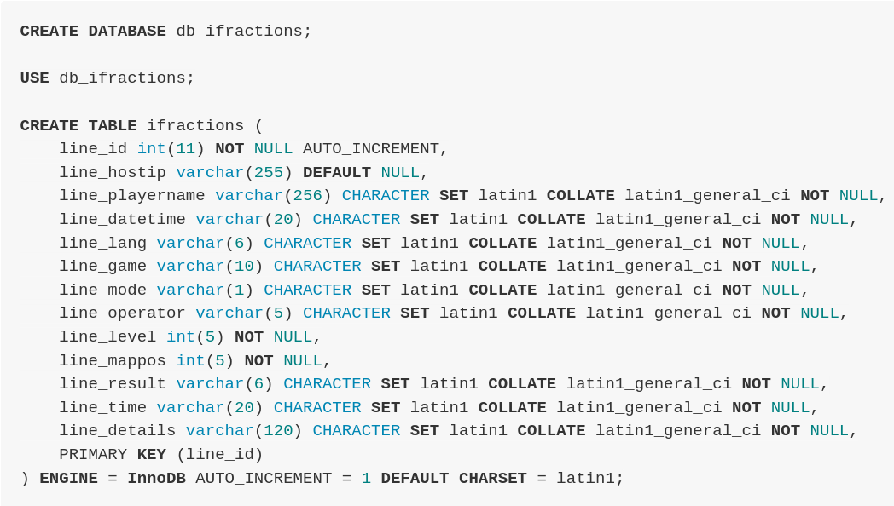Click the db_ifractions name after USE

126,78
